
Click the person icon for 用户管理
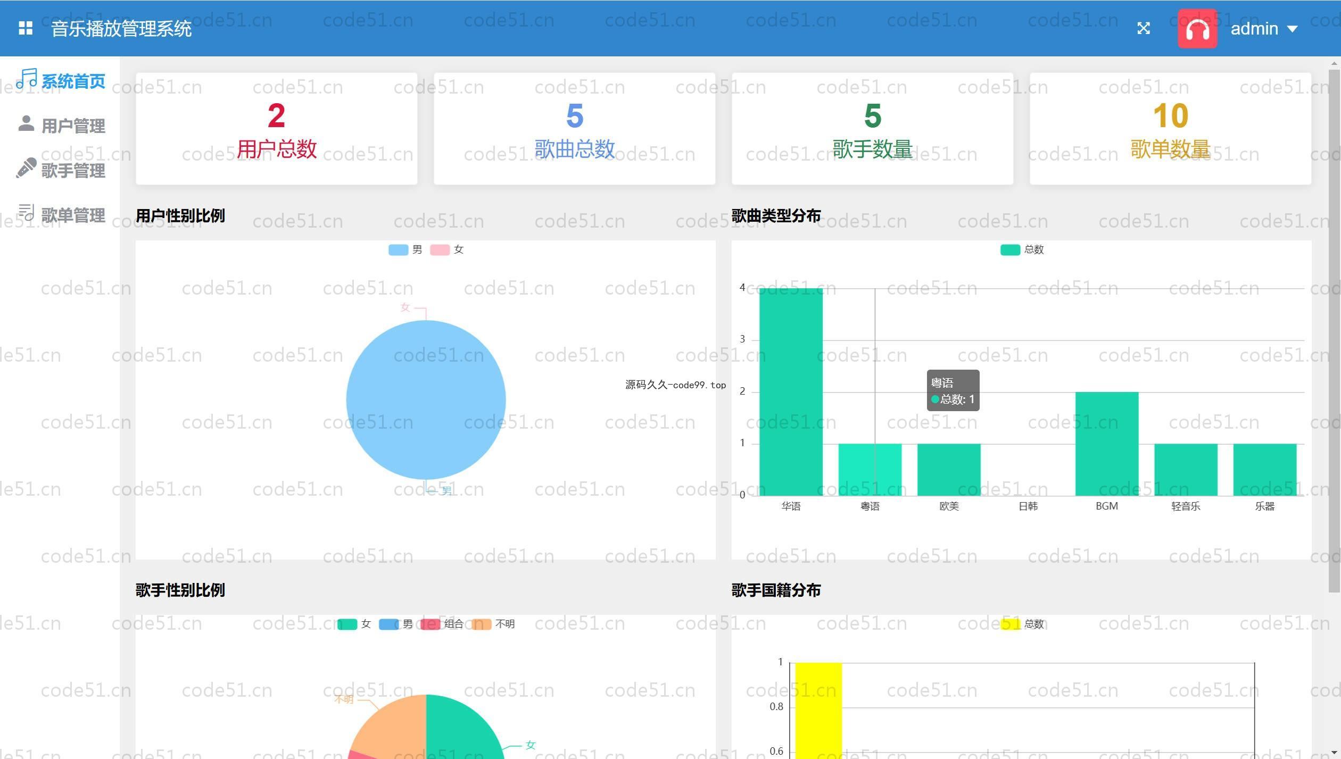click(26, 123)
